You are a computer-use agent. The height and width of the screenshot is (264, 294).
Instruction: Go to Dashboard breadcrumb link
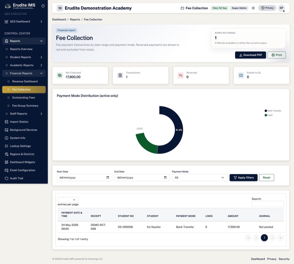[59, 20]
